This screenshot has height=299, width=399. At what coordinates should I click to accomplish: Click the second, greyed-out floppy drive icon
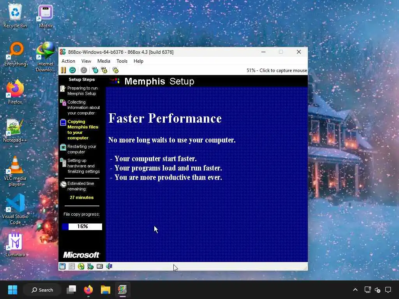tap(72, 266)
